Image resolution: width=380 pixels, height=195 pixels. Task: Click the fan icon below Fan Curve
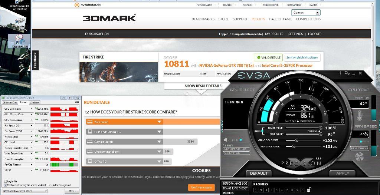(360, 157)
